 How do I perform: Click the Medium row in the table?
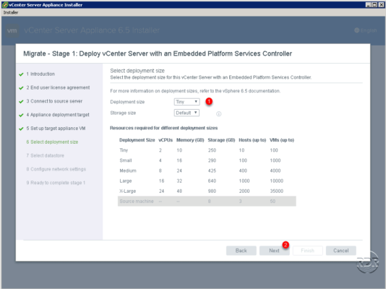pyautogui.click(x=207, y=171)
